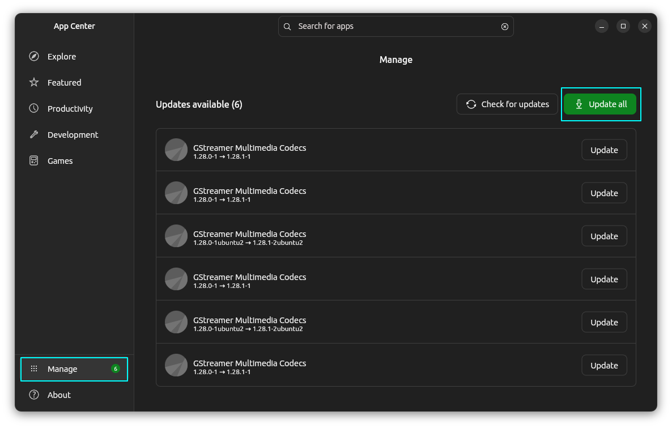Click the download icon inside Update all
Image resolution: width=672 pixels, height=428 pixels.
click(579, 104)
